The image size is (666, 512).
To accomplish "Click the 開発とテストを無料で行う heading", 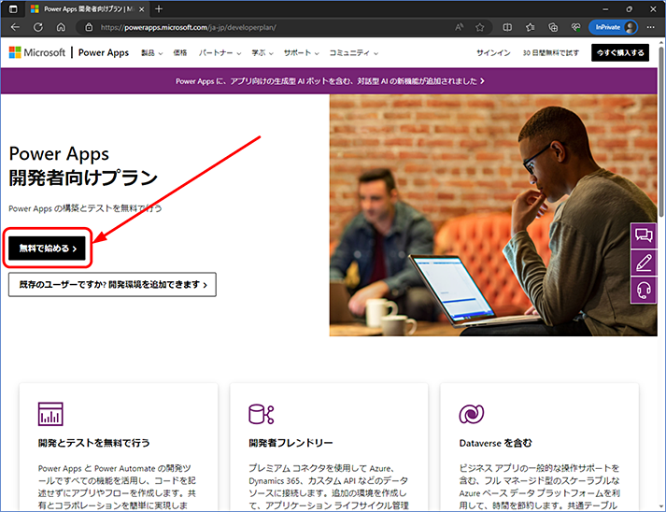I will click(93, 443).
